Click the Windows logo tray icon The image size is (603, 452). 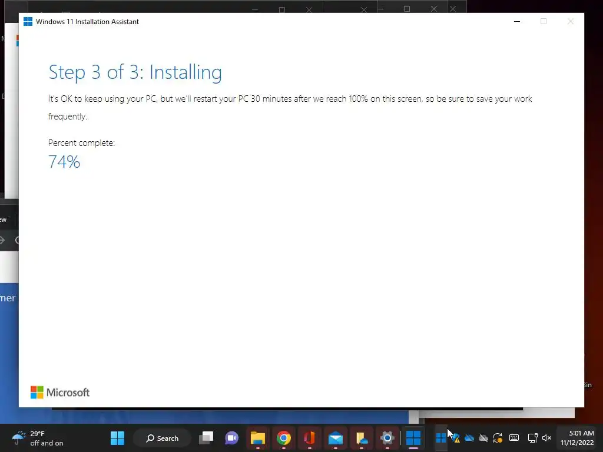coord(440,437)
